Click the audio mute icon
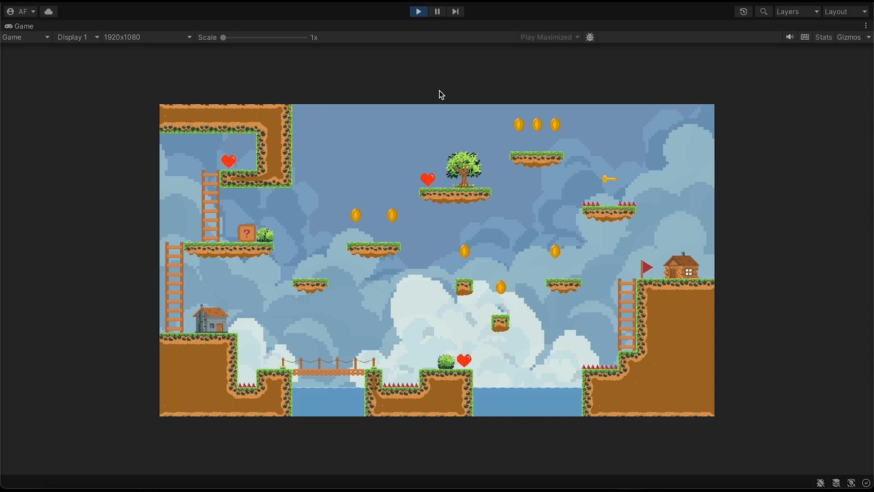The width and height of the screenshot is (874, 492). coord(789,36)
